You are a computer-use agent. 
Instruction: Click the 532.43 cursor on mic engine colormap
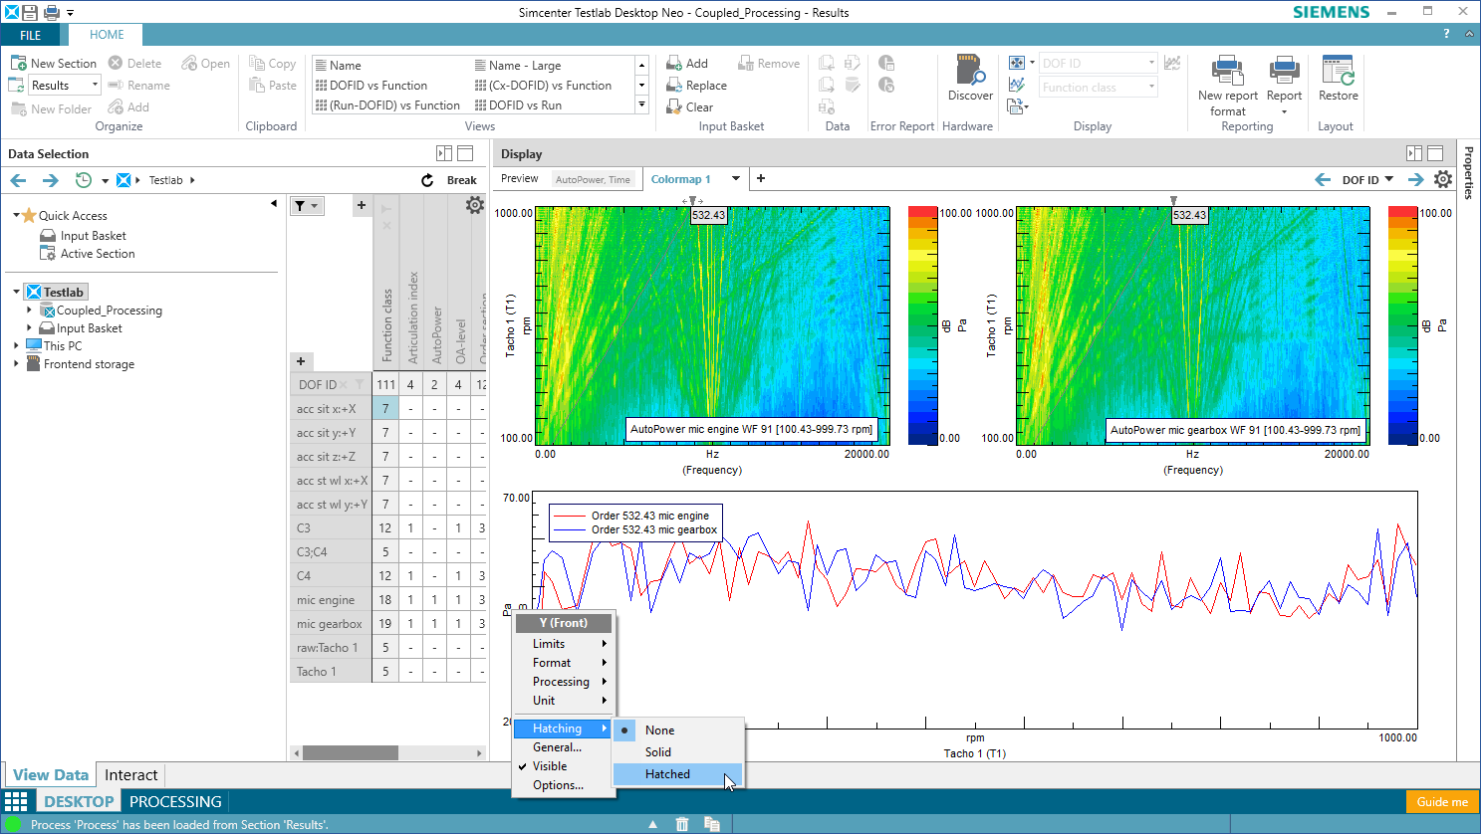[x=708, y=215]
